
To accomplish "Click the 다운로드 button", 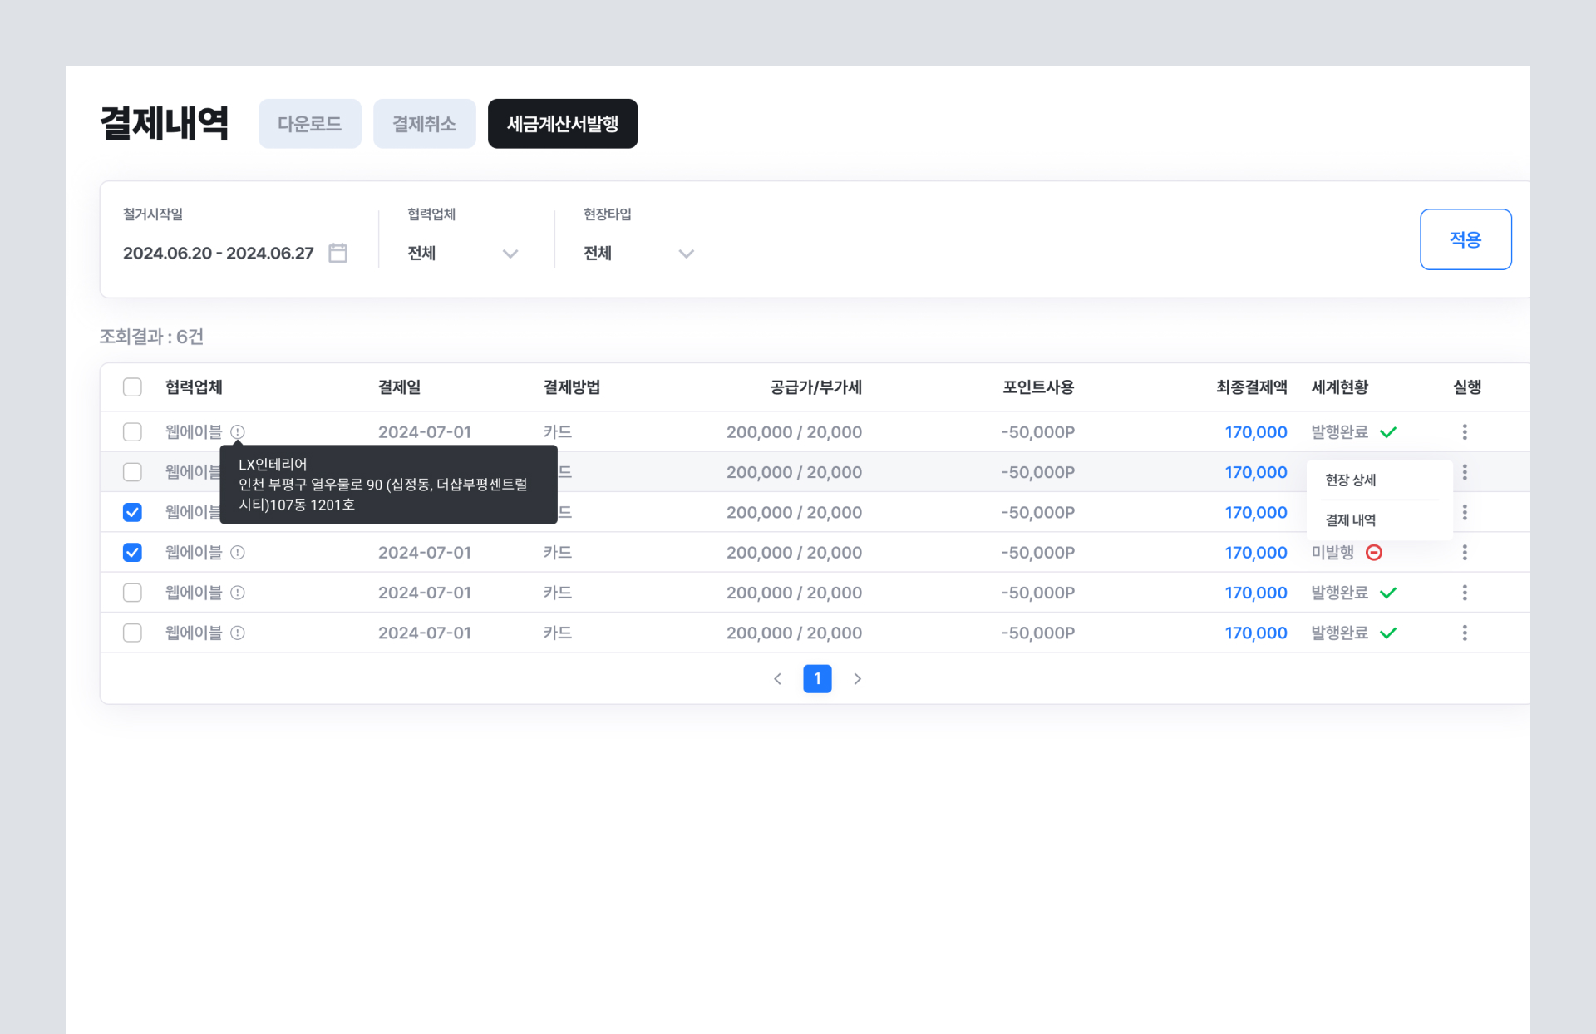I will tap(309, 124).
